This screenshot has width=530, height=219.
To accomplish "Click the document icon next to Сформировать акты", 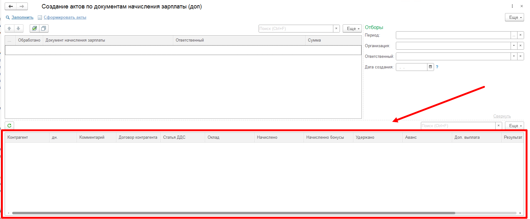I will coord(40,17).
